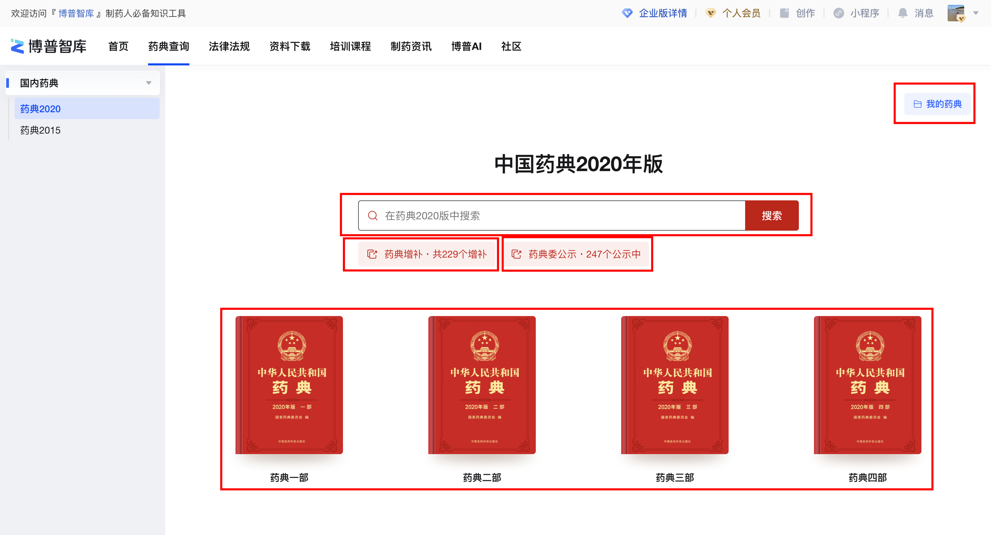Open the 药典一部 book cover

point(289,385)
